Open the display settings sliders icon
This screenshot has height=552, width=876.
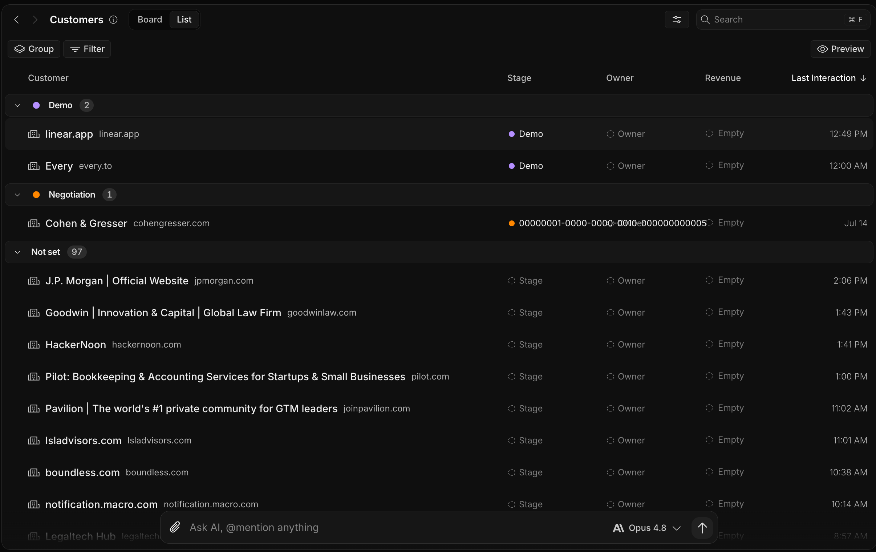click(x=677, y=20)
